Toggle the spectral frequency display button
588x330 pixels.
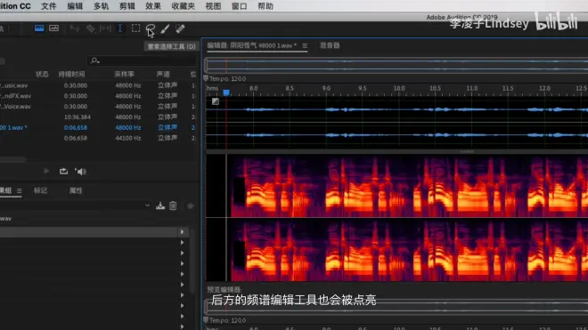[39, 28]
